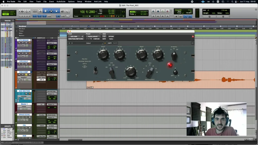Click the plugin COPY button
Screen dimensions: 258x145
tap(110, 43)
